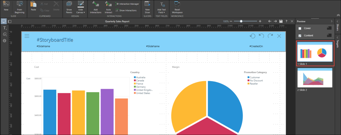Image resolution: width=341 pixels, height=135 pixels.
Task: Click the save disk icon
Action: tap(281, 21)
